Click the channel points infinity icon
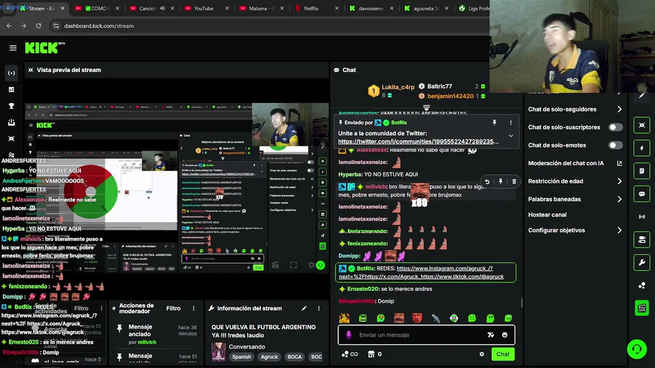 click(x=350, y=354)
